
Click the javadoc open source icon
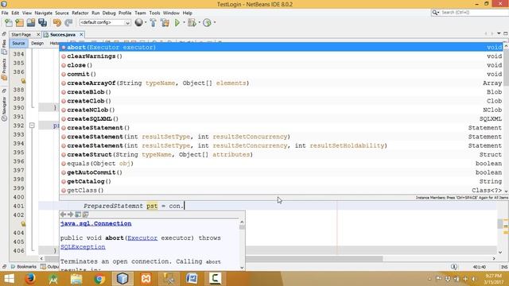tap(85, 214)
